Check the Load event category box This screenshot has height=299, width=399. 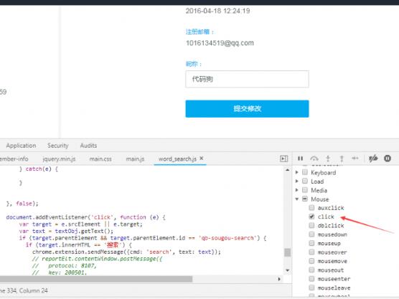coord(304,181)
